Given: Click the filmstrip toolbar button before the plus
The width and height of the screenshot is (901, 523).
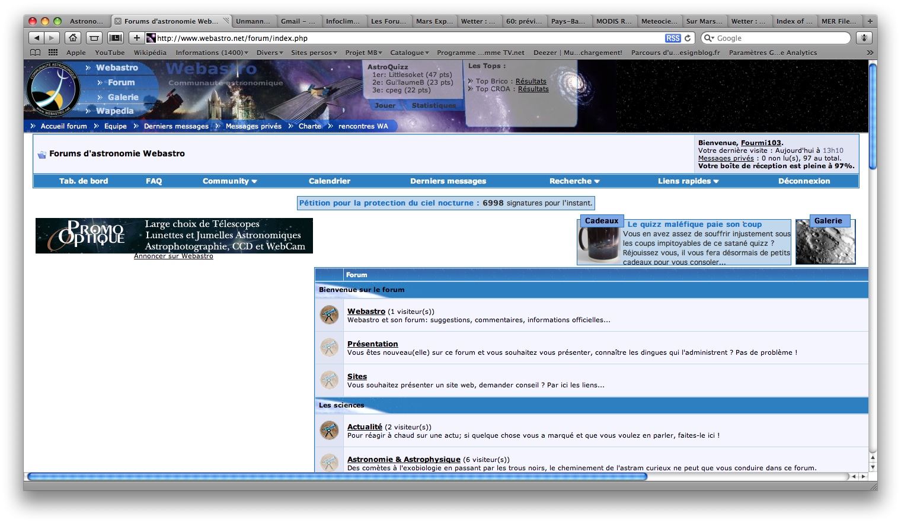Looking at the screenshot, I should pyautogui.click(x=116, y=38).
